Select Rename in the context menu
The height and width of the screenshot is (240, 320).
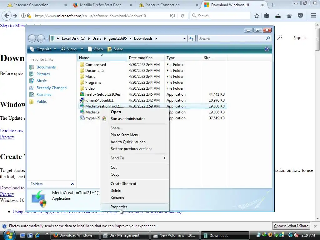[117, 197]
